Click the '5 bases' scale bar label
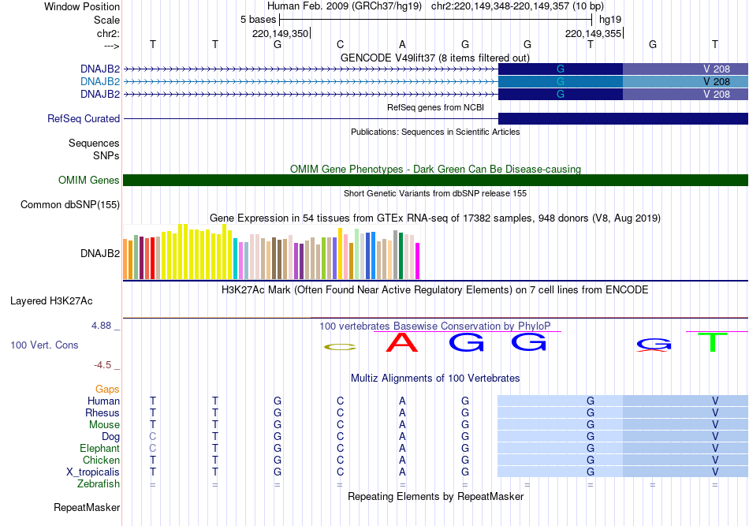Viewport: 749px width, 526px height. click(258, 20)
